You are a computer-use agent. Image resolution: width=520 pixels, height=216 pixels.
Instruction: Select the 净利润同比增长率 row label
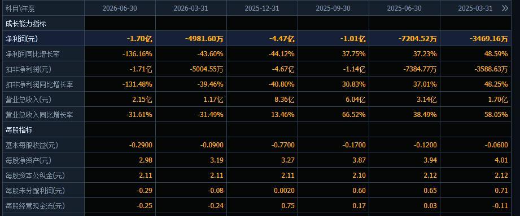[32, 54]
